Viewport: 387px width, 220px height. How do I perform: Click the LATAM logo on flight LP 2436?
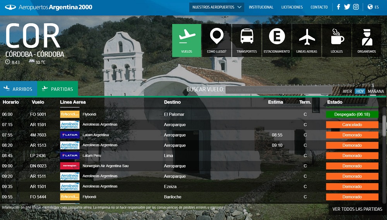coord(70,155)
